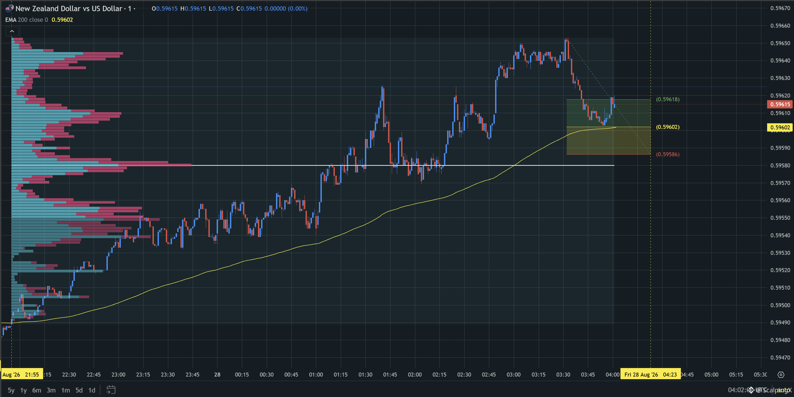Click the 0.59630 price axis label
Viewport: 794px width, 397px height.
pos(780,78)
